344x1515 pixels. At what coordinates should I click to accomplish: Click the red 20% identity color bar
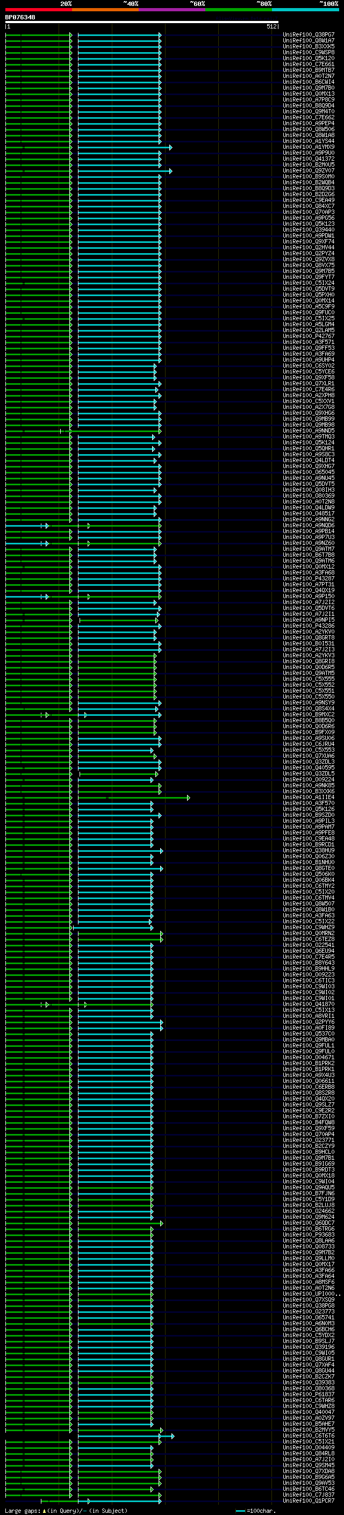[x=38, y=10]
